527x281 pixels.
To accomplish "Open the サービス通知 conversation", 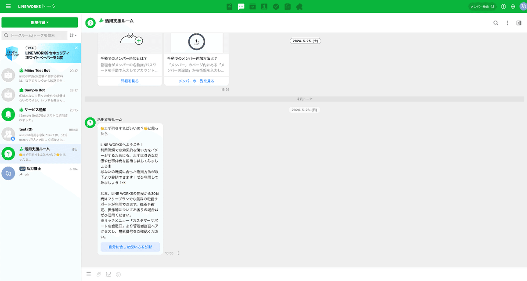I will click(x=40, y=115).
